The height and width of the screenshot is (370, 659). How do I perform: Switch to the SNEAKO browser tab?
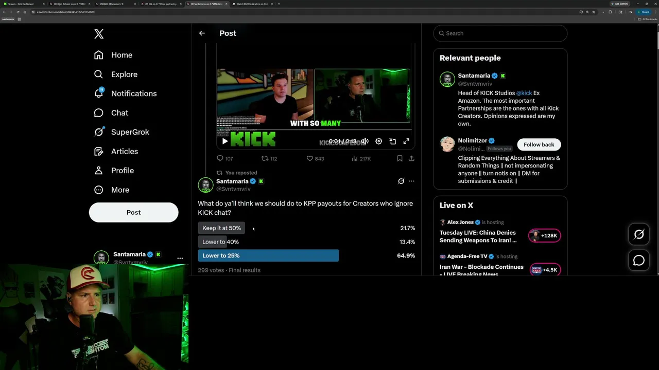click(x=114, y=4)
